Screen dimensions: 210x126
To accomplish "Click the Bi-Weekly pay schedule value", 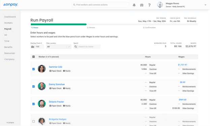I will [192, 21].
